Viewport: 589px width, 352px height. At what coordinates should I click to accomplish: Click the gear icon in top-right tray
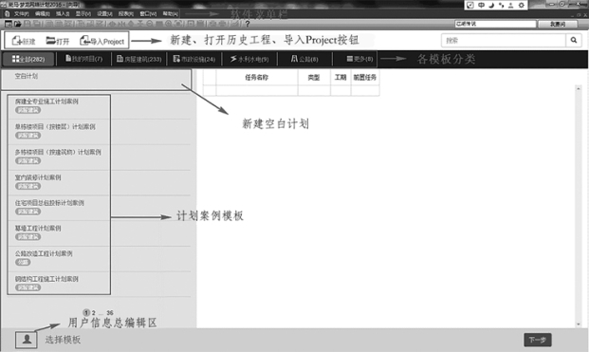point(522,6)
